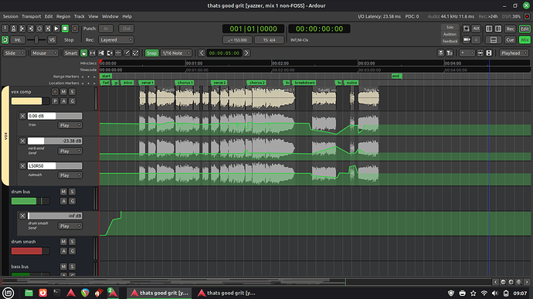Toggle the bottom panel layout icon
The width and height of the screenshot is (533, 299).
[x=494, y=40]
